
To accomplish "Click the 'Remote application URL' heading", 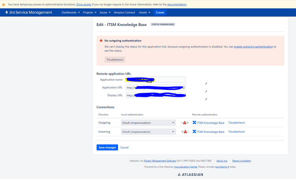I will (x=114, y=74).
